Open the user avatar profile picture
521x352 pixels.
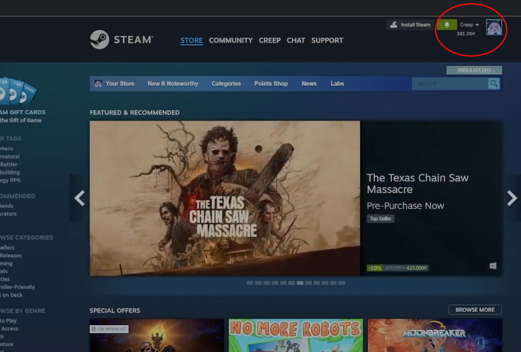(x=494, y=27)
